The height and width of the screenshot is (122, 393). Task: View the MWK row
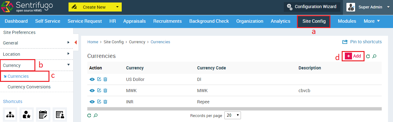point(92,91)
